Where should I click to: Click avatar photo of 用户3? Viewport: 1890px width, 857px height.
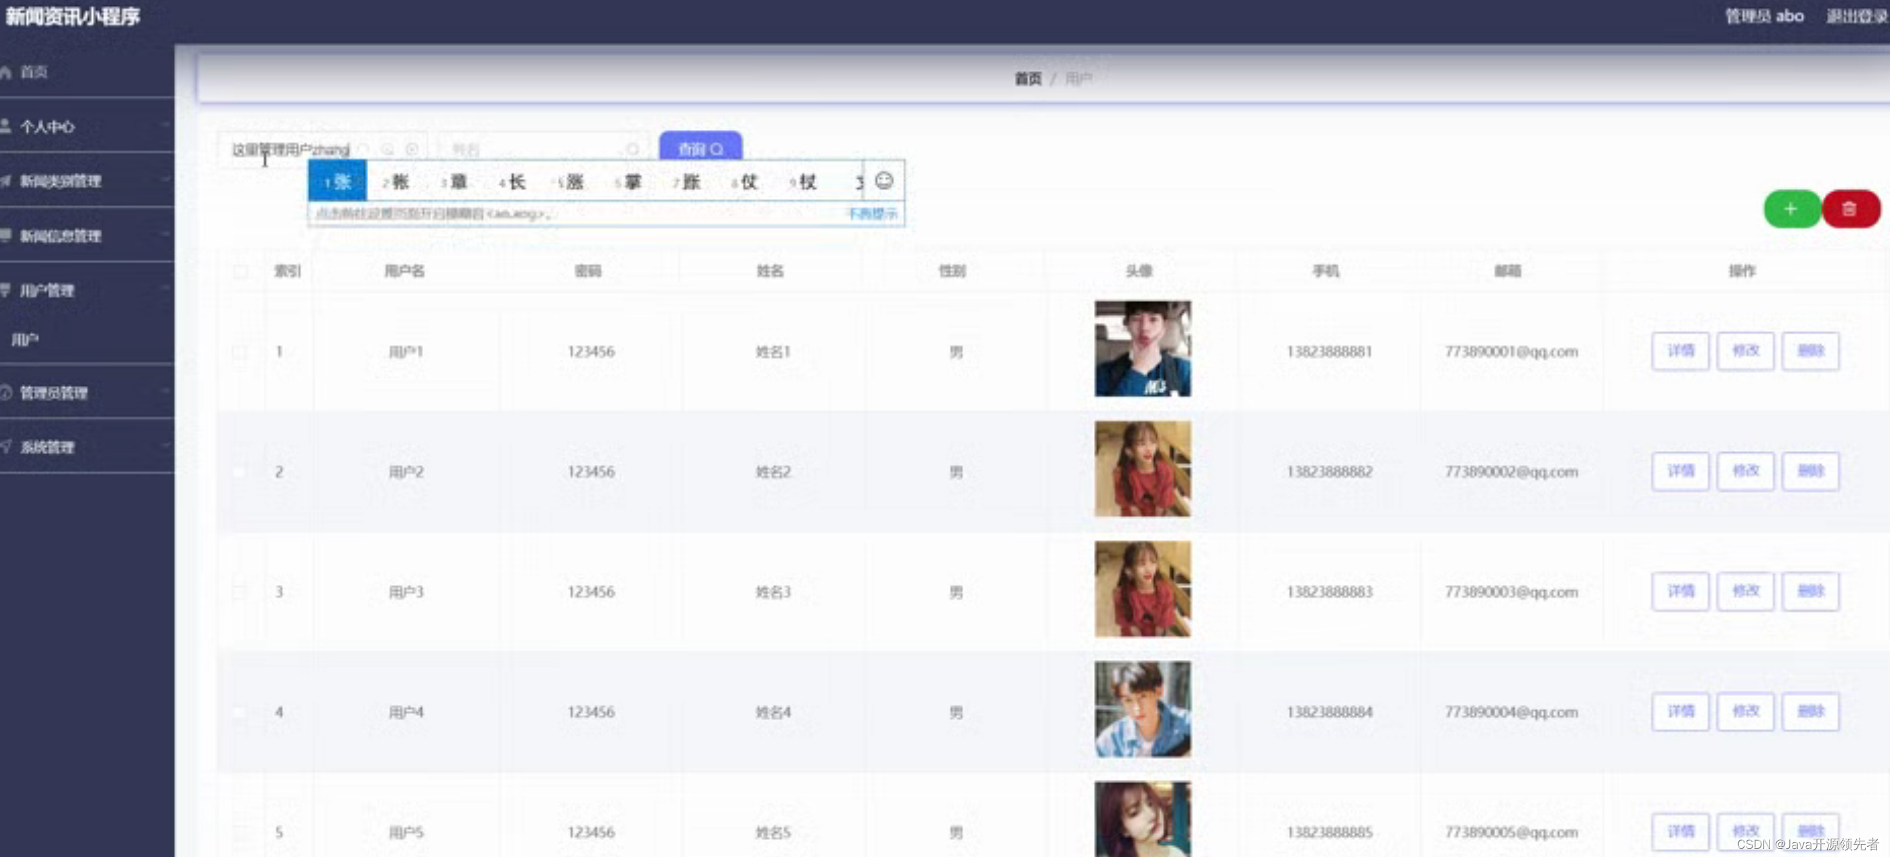pos(1143,589)
